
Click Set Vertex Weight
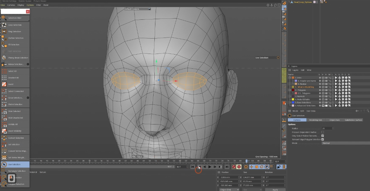pos(15,157)
